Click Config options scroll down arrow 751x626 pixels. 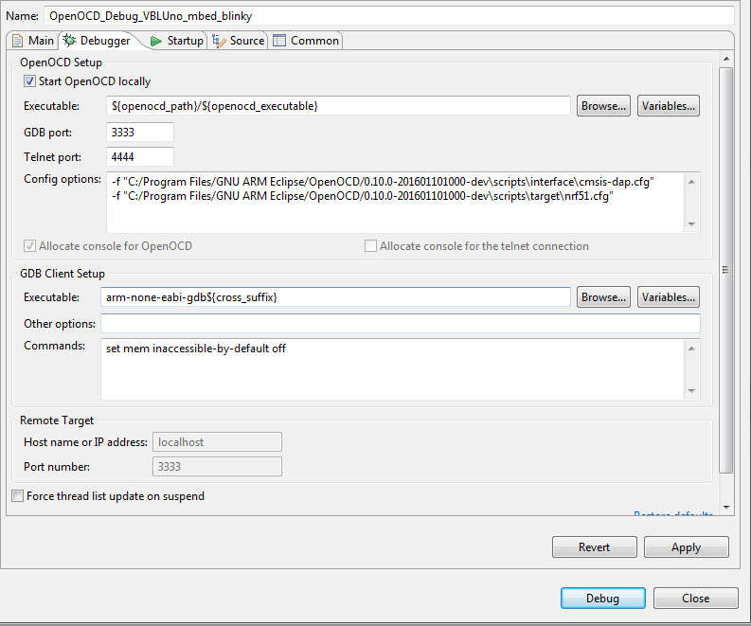coord(691,224)
